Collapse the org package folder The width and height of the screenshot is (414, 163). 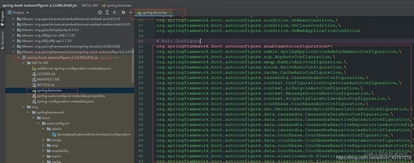23,107
